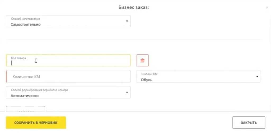Click the red trash delete icon
The height and width of the screenshot is (134, 271).
pyautogui.click(x=142, y=61)
